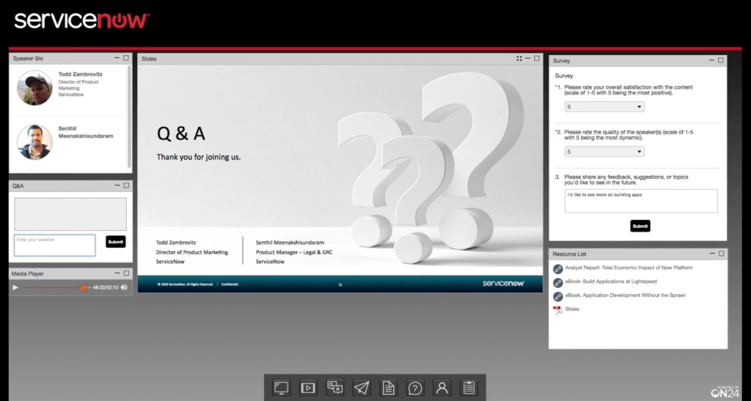Click the 'Enter your question' field
Viewport: 751px width, 401px height.
54,245
